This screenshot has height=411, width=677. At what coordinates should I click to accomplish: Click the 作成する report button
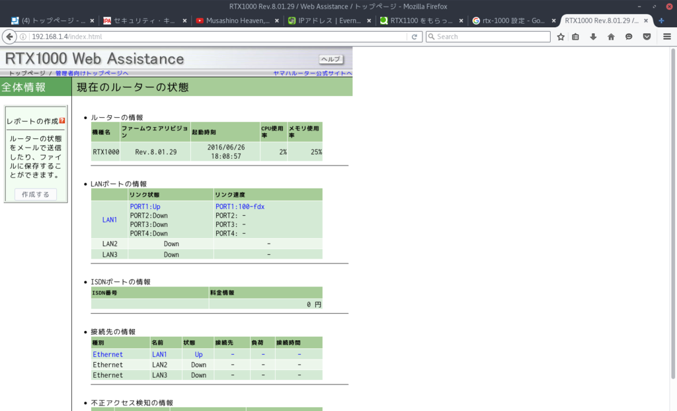point(36,195)
